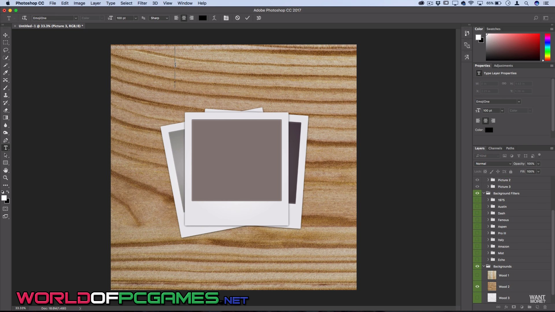Click the warp text icon
Image resolution: width=555 pixels, height=312 pixels.
[x=214, y=18]
